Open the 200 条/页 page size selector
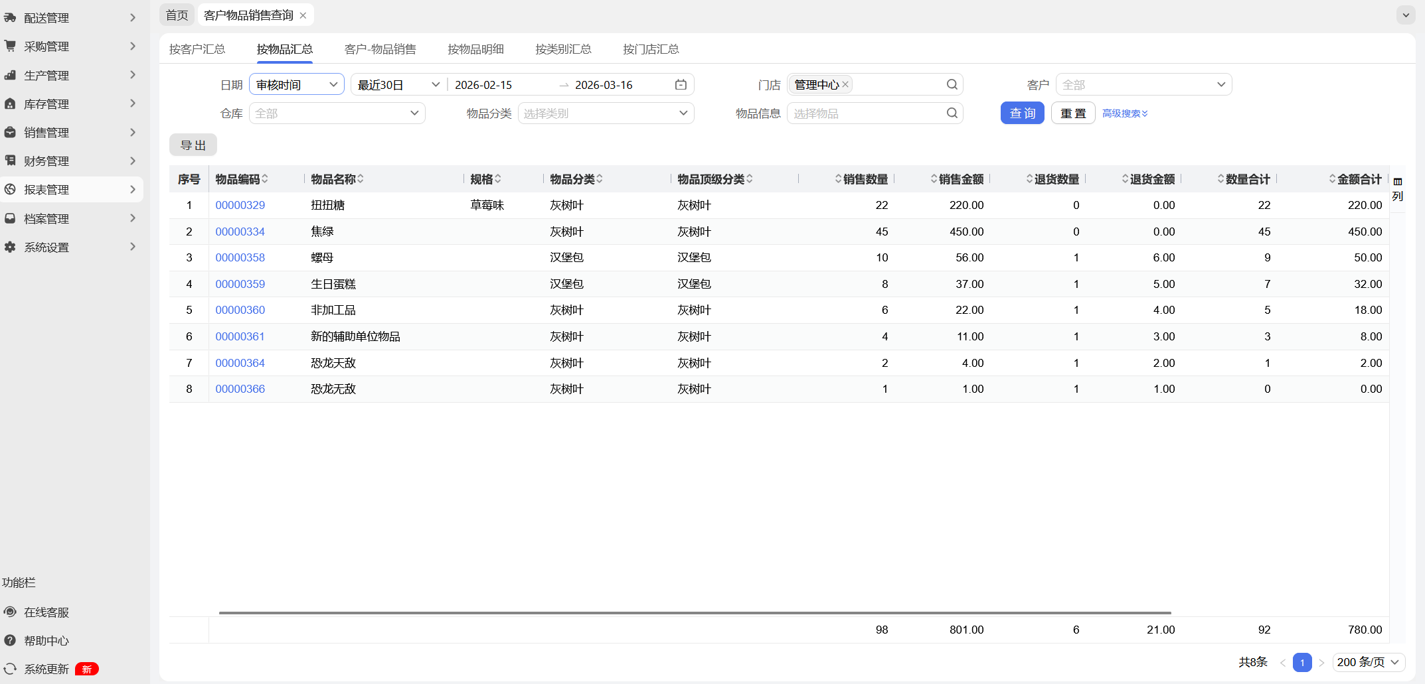Screen dimensions: 1425x684 coord(1368,662)
